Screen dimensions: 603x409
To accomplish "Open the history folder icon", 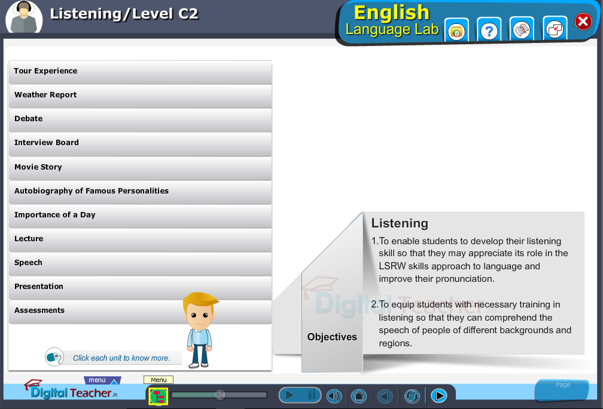I will point(456,30).
